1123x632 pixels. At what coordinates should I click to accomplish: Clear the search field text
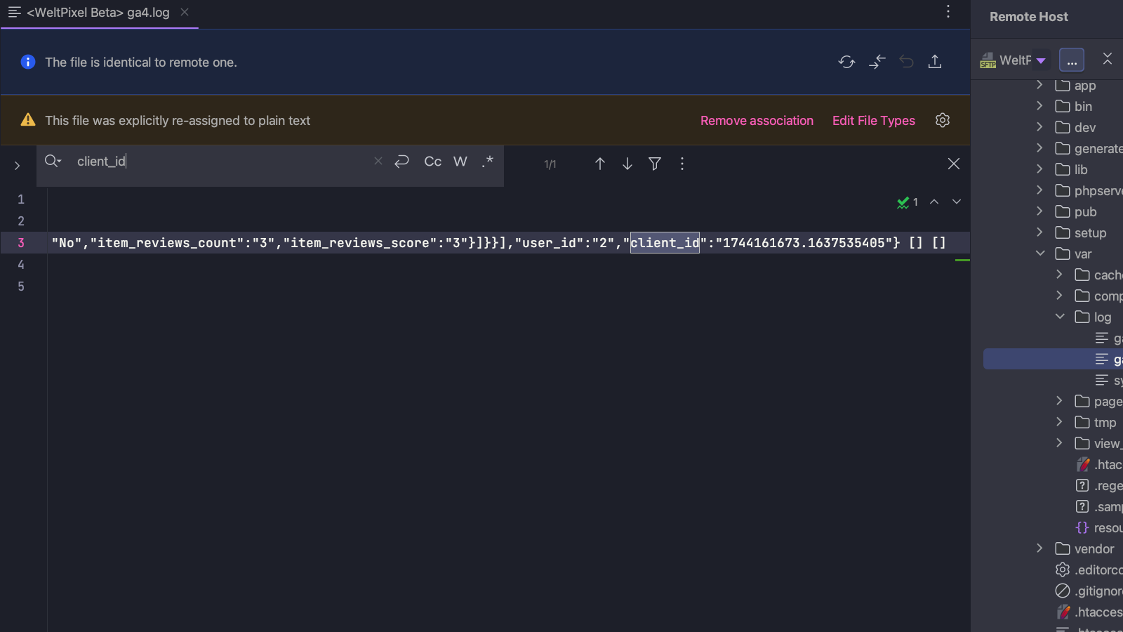coord(378,162)
